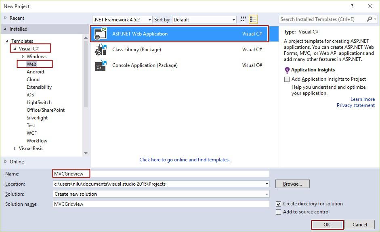This screenshot has height=232, width=380.
Task: Open the Location path dropdown
Action: [267, 184]
